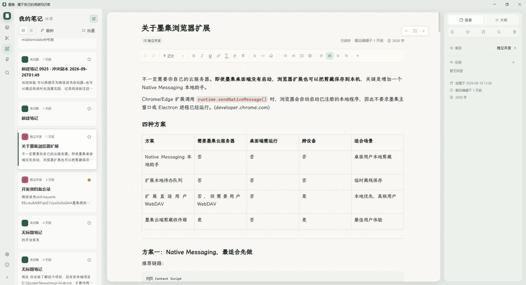The image size is (526, 285).
Task: Toggle favorite star in the right info panel
Action: [x=468, y=32]
